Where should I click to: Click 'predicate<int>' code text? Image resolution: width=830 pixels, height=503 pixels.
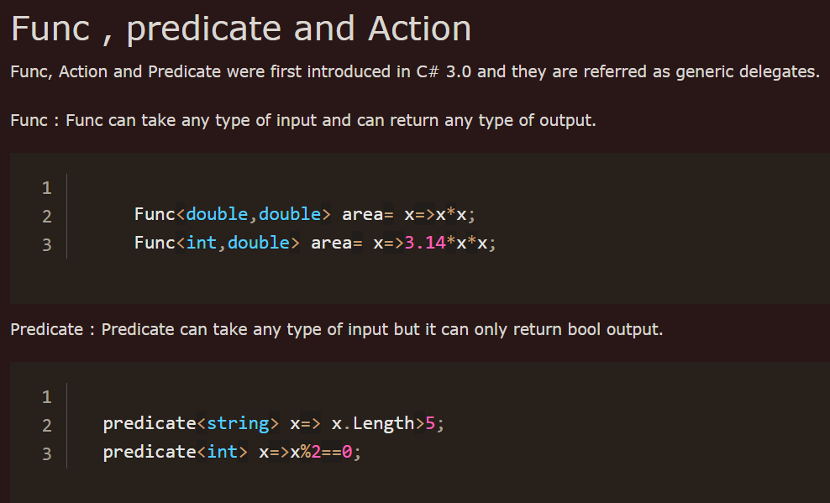pyautogui.click(x=175, y=453)
